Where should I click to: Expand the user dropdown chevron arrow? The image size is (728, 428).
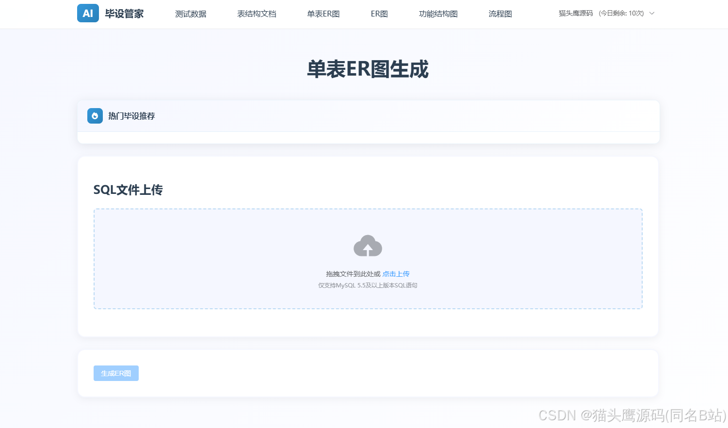(x=652, y=14)
